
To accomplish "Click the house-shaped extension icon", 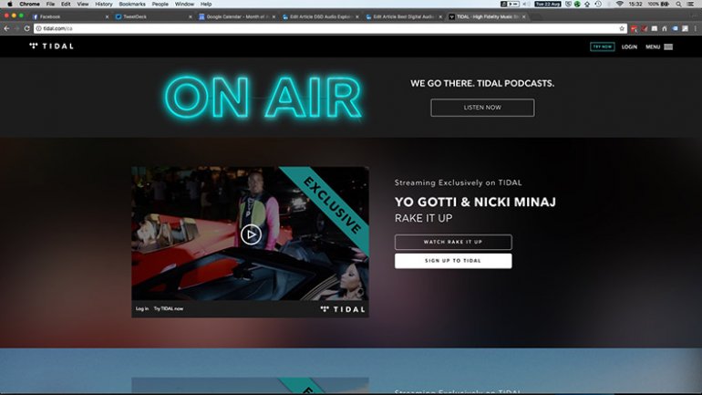I will click(665, 28).
